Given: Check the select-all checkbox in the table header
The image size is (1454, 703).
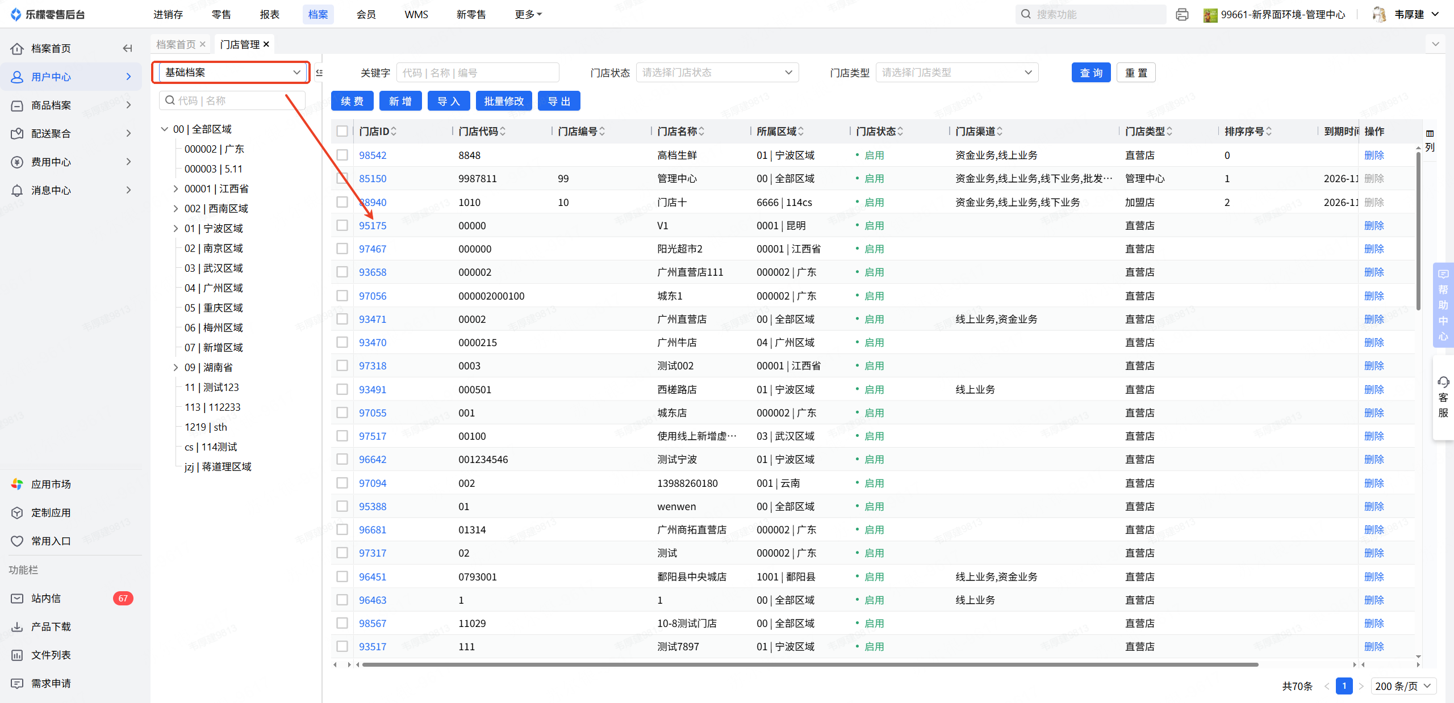Looking at the screenshot, I should (342, 131).
